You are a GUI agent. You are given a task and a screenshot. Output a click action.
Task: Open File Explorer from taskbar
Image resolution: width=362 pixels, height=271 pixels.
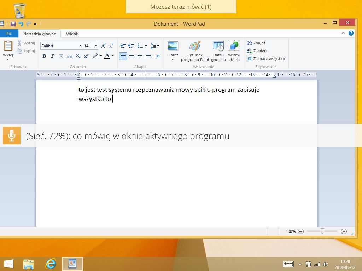tap(29, 264)
